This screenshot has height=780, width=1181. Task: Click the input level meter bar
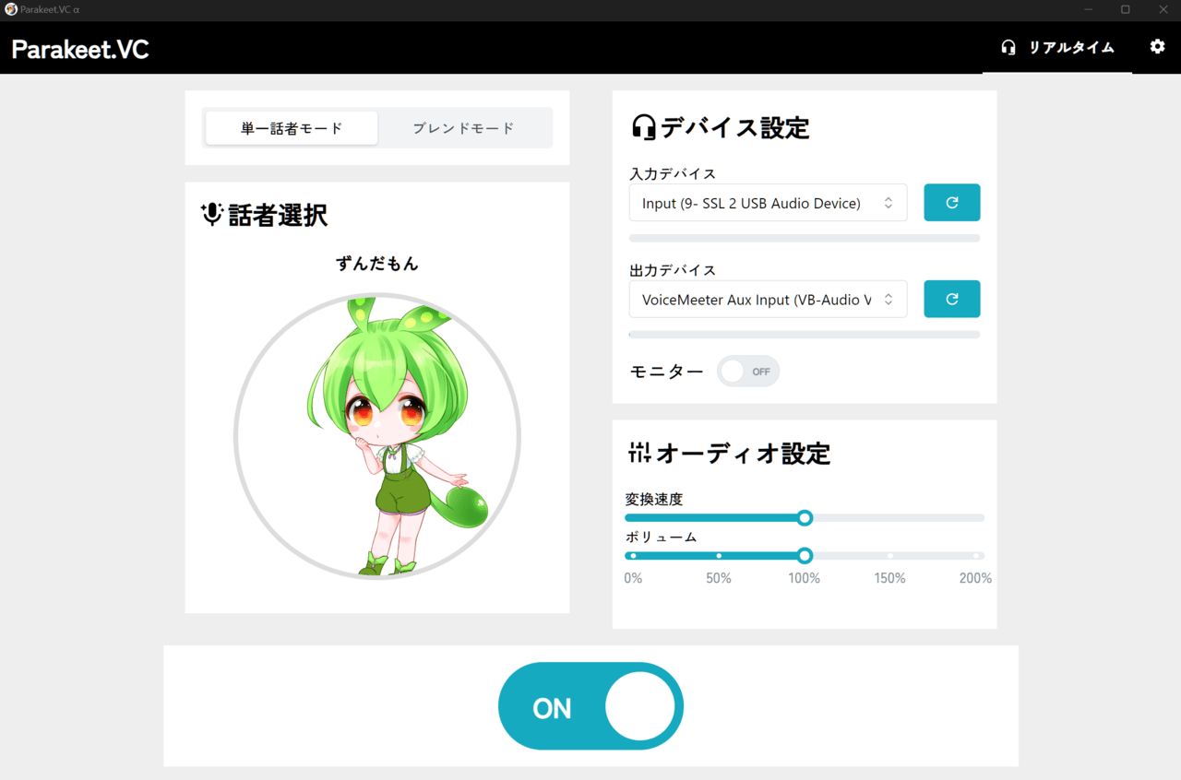(x=805, y=238)
